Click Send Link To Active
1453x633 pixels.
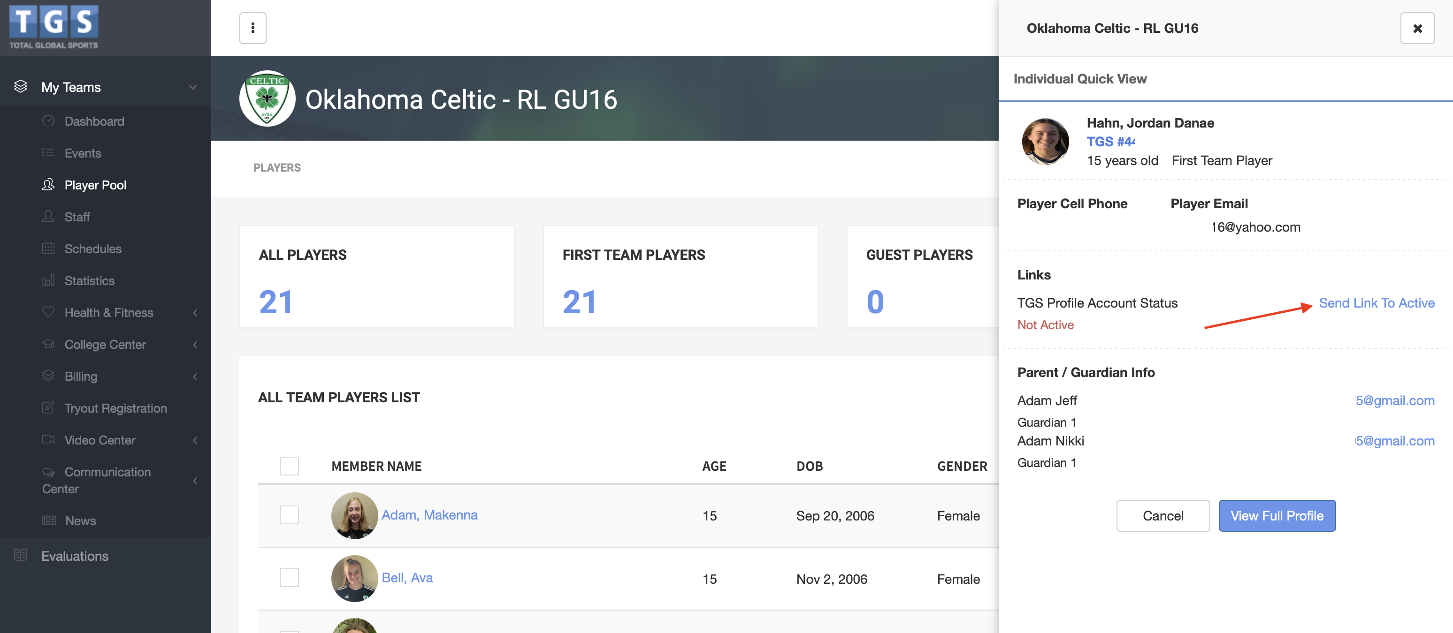point(1377,303)
